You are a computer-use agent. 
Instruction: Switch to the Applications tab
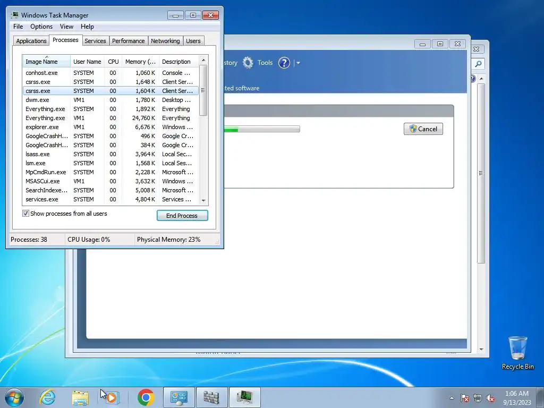31,41
